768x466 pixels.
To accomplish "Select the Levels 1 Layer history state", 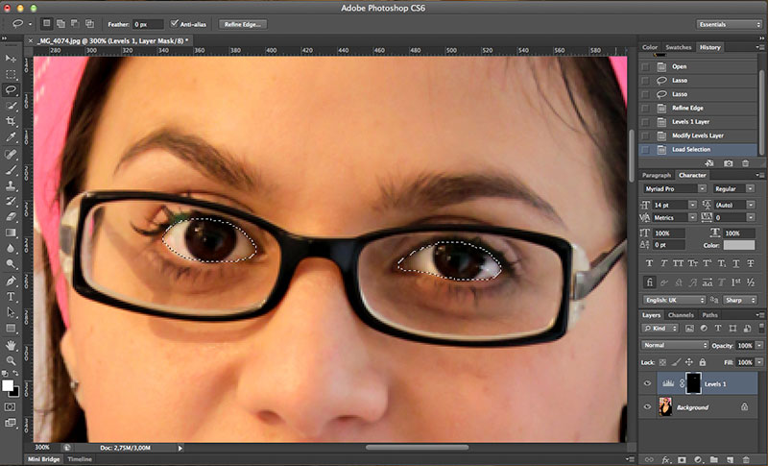I will pos(693,122).
